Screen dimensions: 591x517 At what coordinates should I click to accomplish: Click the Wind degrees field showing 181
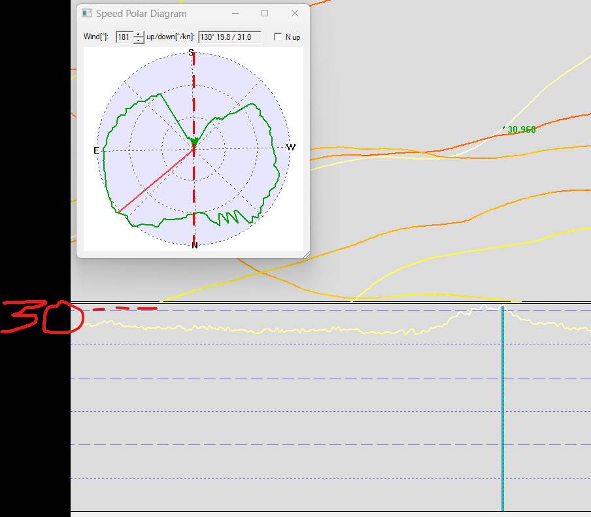coord(124,37)
